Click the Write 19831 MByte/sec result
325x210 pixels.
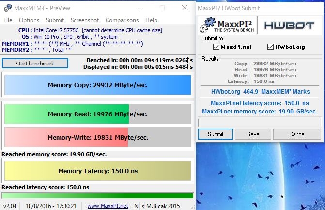[x=266, y=76]
